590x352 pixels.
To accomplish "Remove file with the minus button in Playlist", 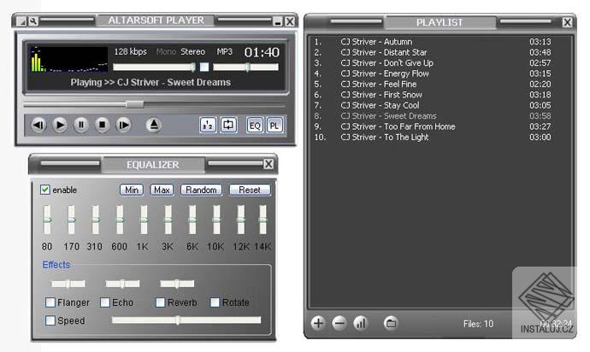I will (339, 323).
